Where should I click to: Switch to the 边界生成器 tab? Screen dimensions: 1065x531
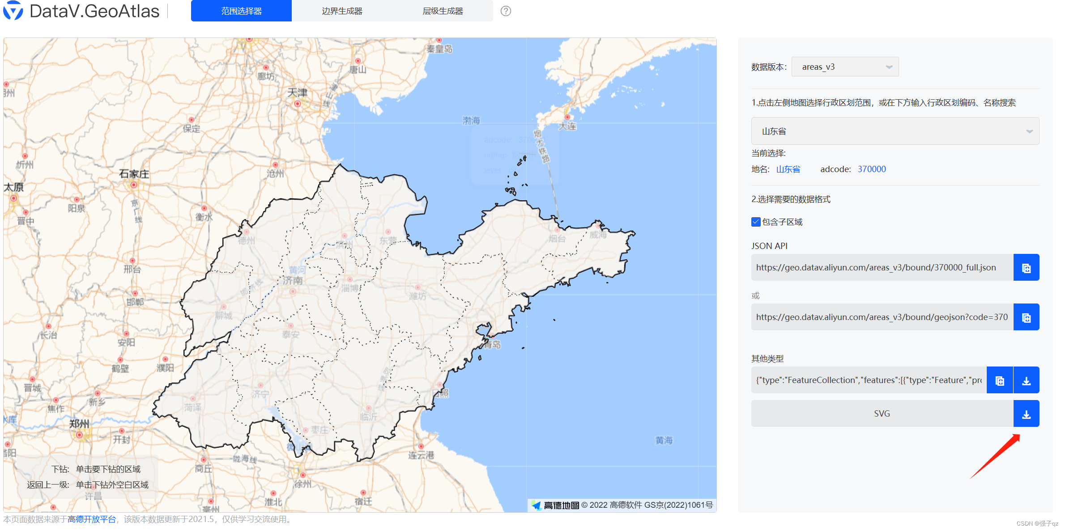point(342,11)
